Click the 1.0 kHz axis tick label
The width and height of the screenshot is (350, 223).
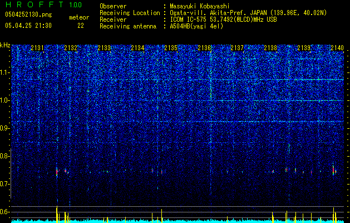(x=5, y=100)
